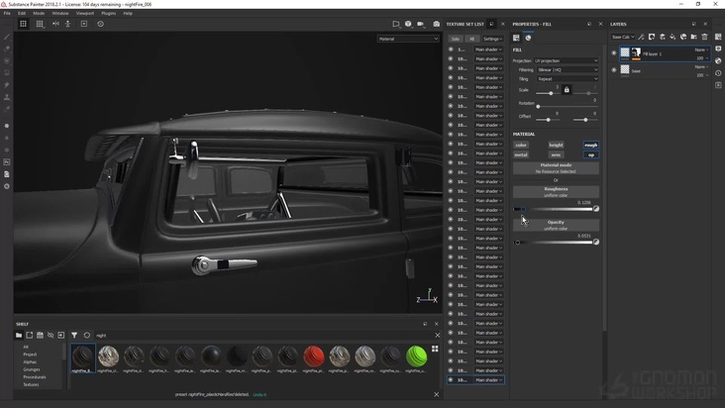Click the filter funnel icon in Shelf
This screenshot has width=725, height=408.
click(74, 336)
